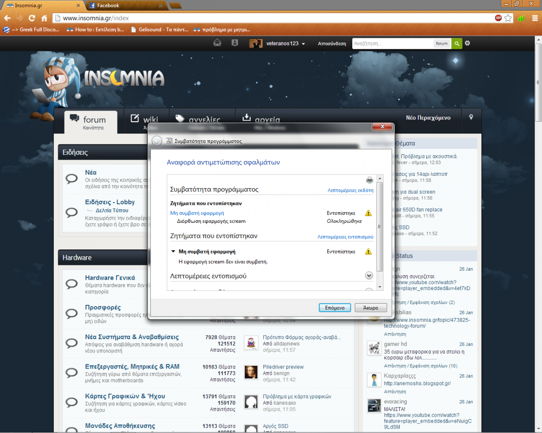The height and width of the screenshot is (433, 542).
Task: Click speech bubble beside Κάρτες Γραφικών & Ήχου
Action: pos(72,402)
